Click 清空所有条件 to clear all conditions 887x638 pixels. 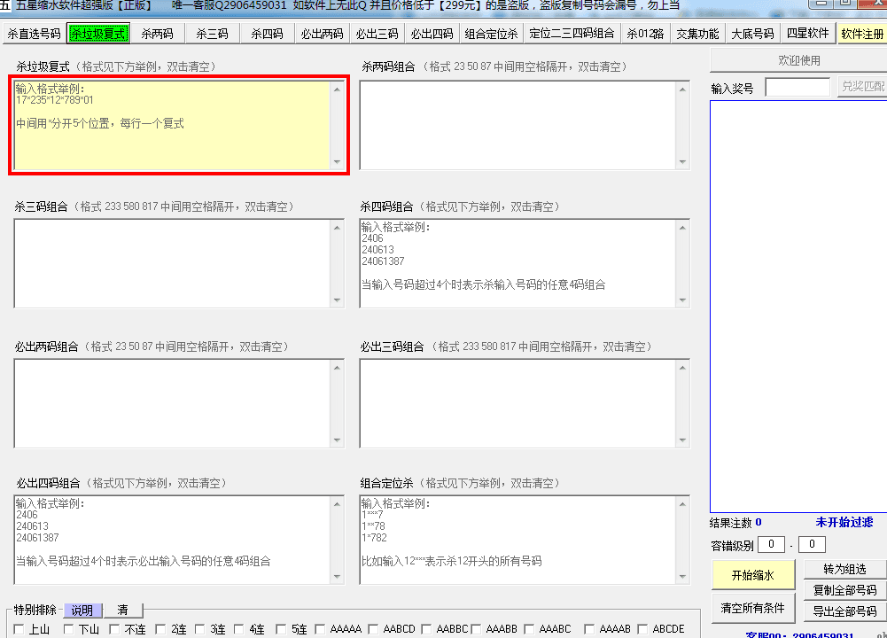752,608
